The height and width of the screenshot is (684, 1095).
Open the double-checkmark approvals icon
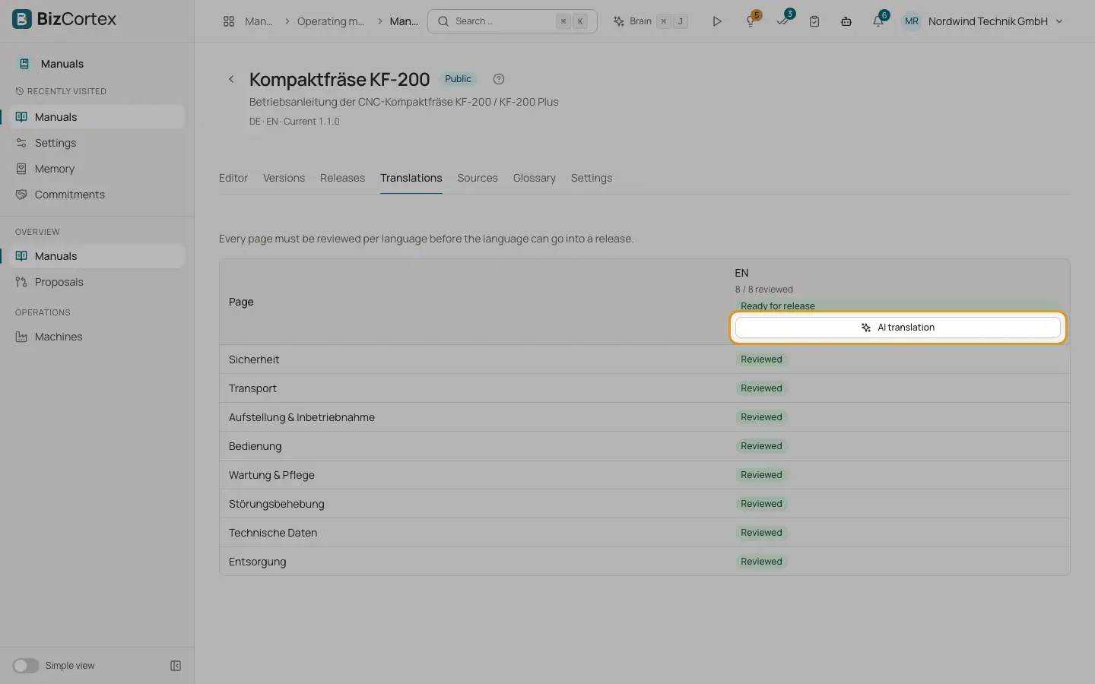(x=782, y=21)
